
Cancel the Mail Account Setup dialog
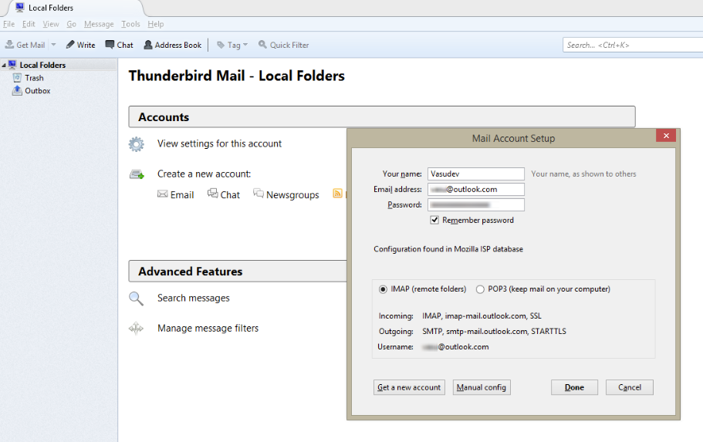[630, 387]
